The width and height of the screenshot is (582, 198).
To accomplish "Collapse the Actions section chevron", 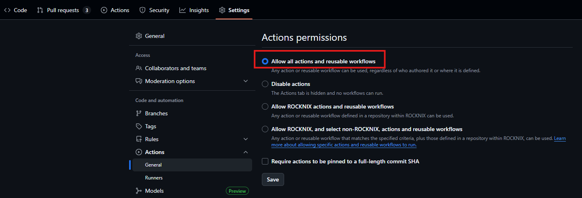I will point(246,152).
